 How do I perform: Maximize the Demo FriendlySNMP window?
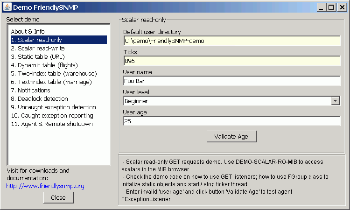[x=331, y=7]
